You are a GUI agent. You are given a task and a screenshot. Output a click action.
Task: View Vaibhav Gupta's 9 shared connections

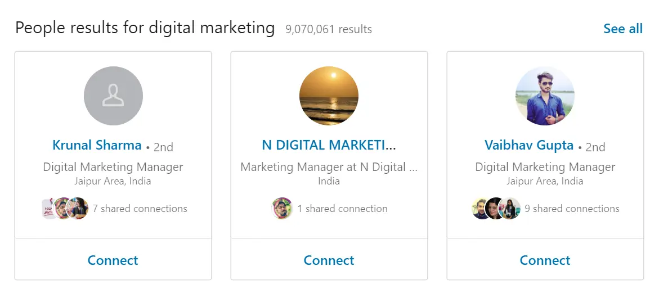(x=572, y=209)
